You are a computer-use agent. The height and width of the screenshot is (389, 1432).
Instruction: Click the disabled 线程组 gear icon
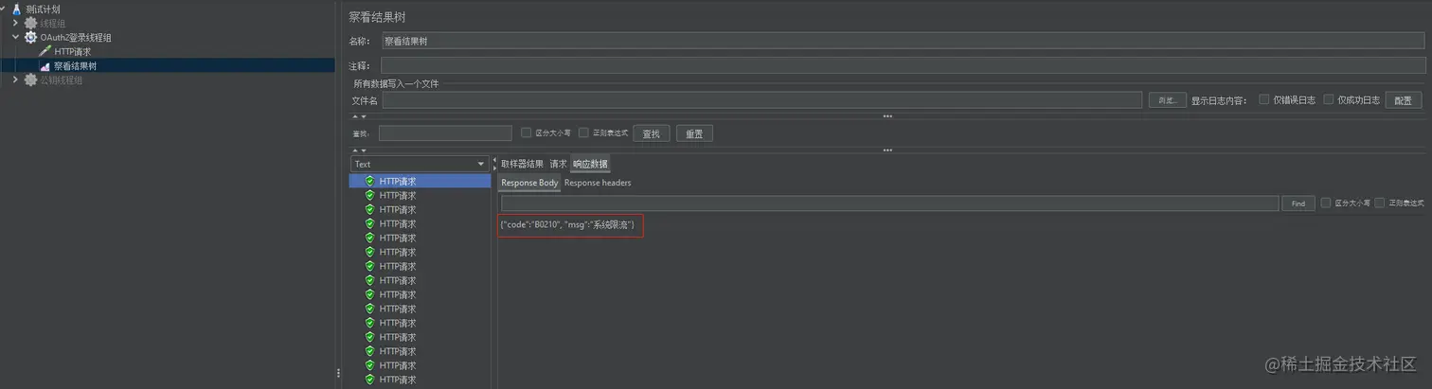(30, 23)
